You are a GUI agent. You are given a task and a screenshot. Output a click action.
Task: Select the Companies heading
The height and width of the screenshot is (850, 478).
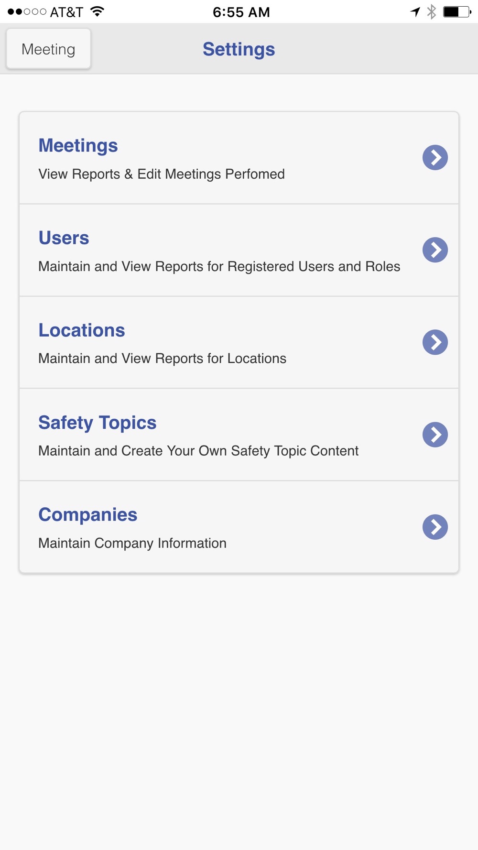point(88,515)
